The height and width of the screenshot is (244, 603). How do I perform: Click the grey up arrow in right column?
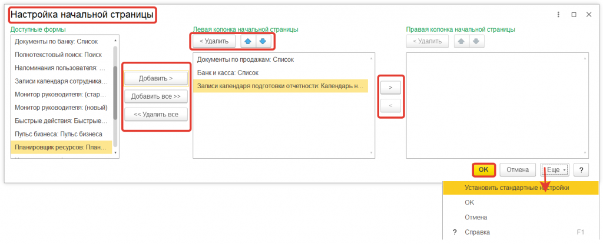click(x=463, y=41)
